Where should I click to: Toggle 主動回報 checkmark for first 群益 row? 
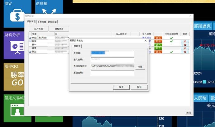point(171,41)
